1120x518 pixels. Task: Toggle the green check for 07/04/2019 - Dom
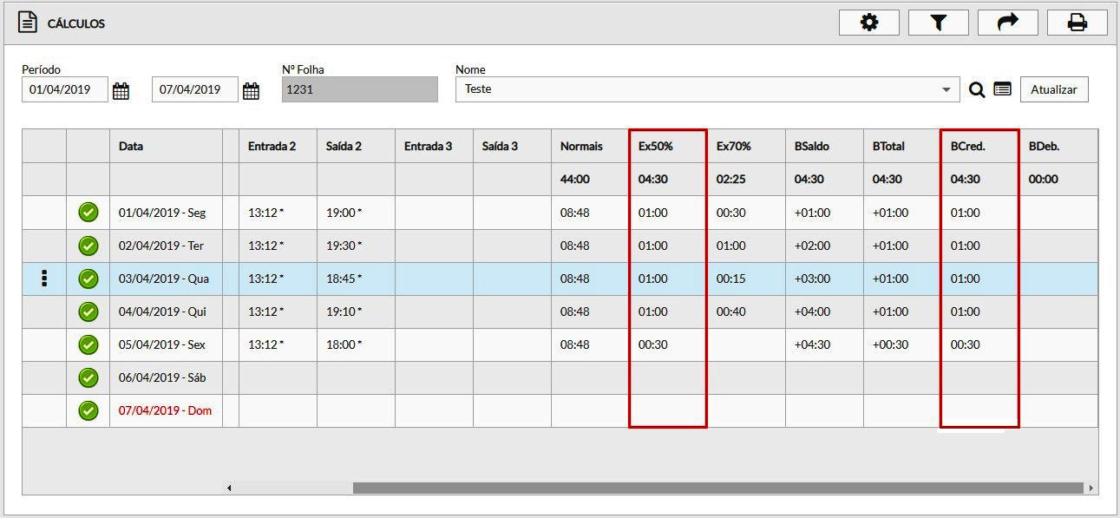pos(88,410)
